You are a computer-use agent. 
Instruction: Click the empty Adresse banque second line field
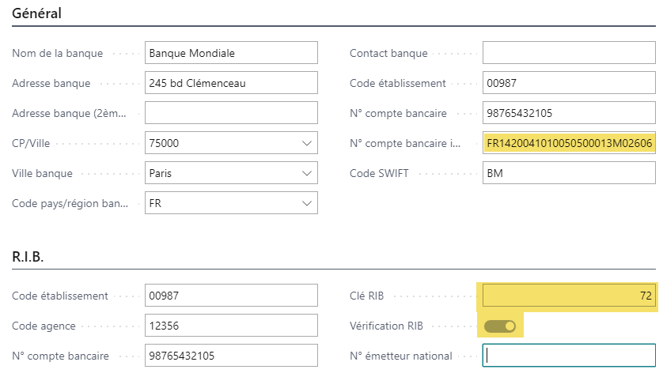point(231,113)
